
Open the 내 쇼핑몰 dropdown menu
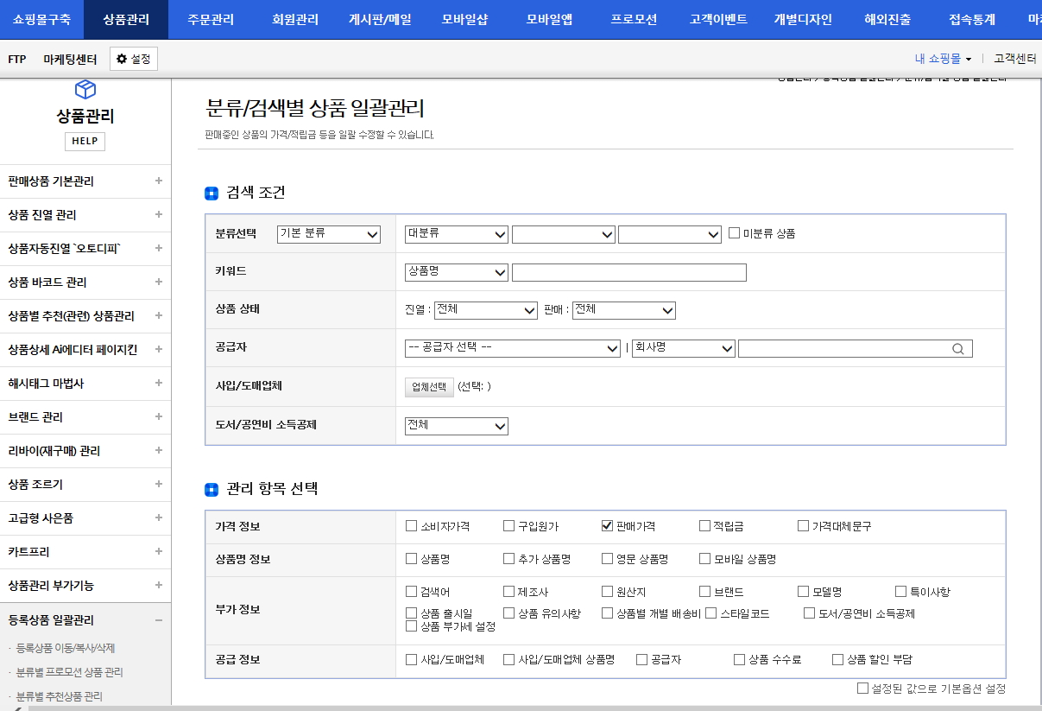tap(943, 59)
